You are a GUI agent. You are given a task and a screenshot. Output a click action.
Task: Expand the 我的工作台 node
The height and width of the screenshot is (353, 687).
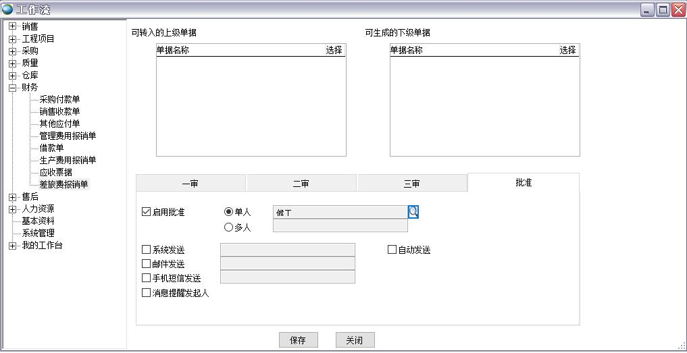pos(12,246)
